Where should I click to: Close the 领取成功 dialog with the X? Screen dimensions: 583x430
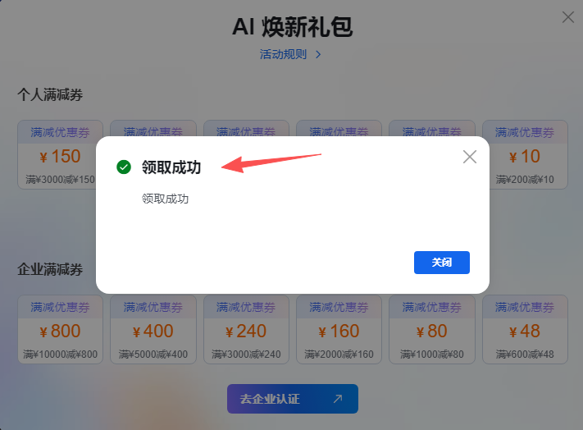(470, 157)
